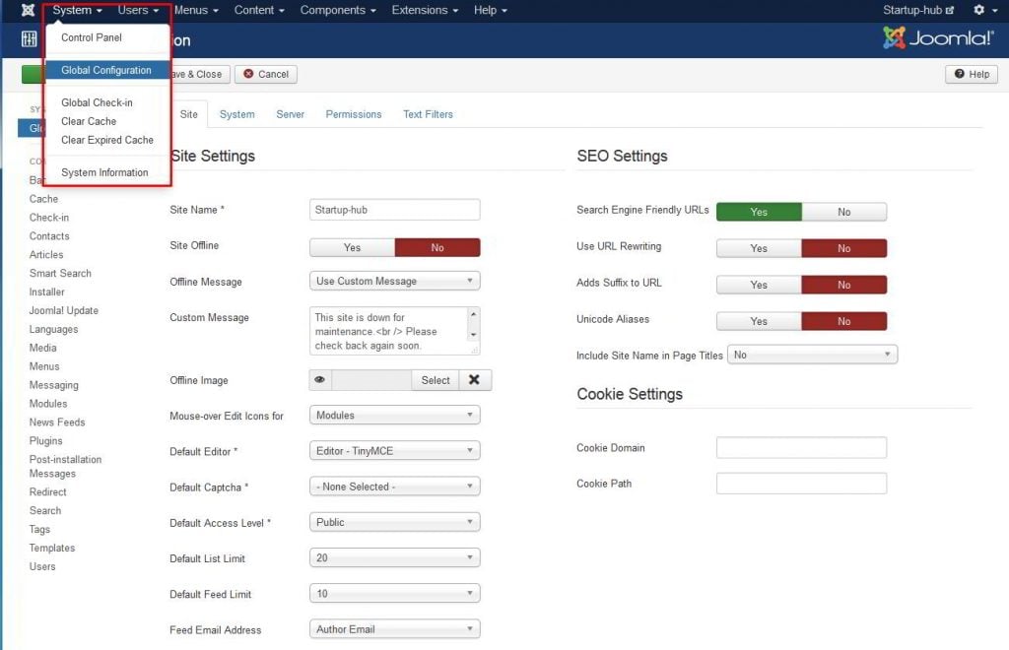1009x650 pixels.
Task: Choose Clear Cache from System menu
Action: click(x=89, y=121)
